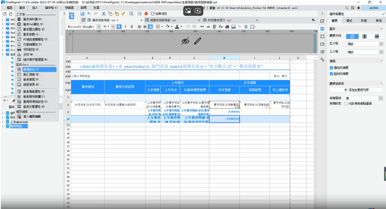
Task: Click the insert chart icon
Action: 227,27
